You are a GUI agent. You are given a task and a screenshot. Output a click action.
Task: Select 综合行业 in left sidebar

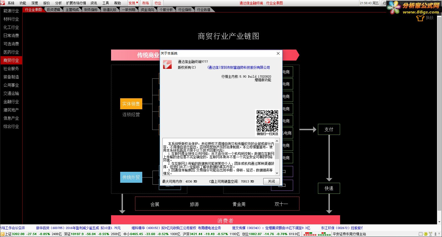click(x=11, y=126)
